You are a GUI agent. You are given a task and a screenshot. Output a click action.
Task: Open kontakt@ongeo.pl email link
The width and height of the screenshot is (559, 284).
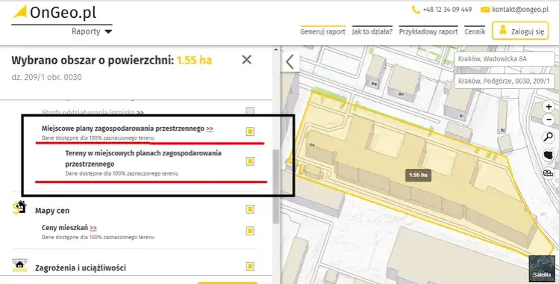coord(520,10)
